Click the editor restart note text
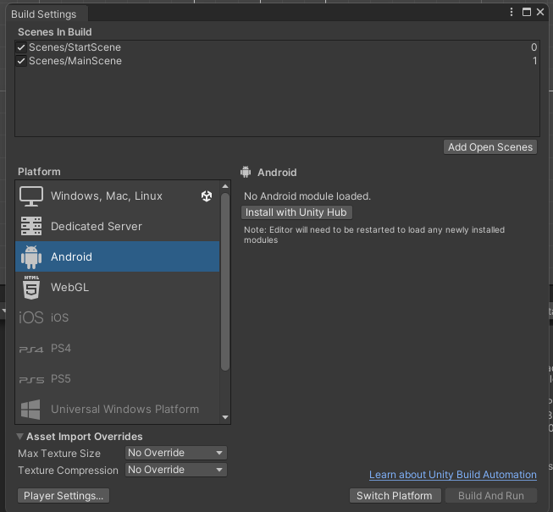The width and height of the screenshot is (553, 512). tap(374, 234)
